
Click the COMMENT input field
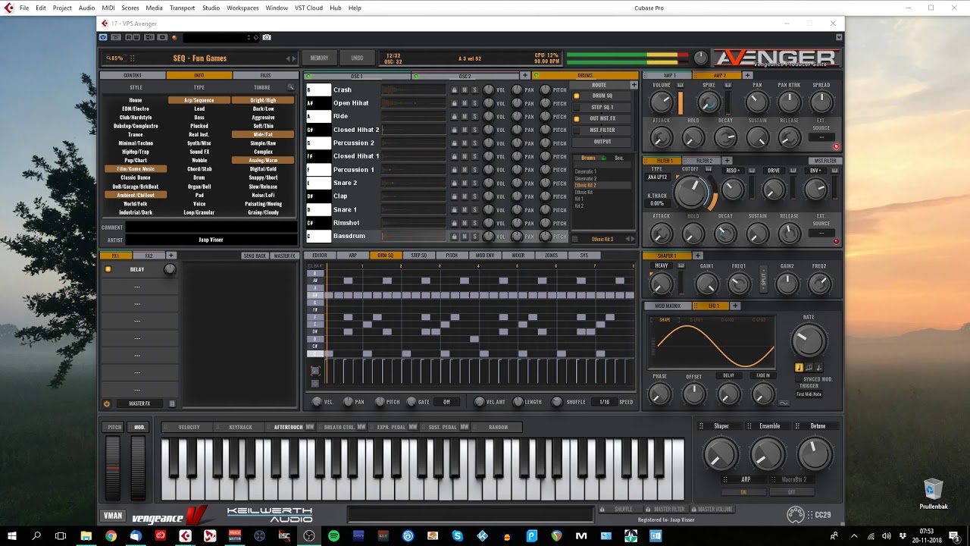point(211,227)
